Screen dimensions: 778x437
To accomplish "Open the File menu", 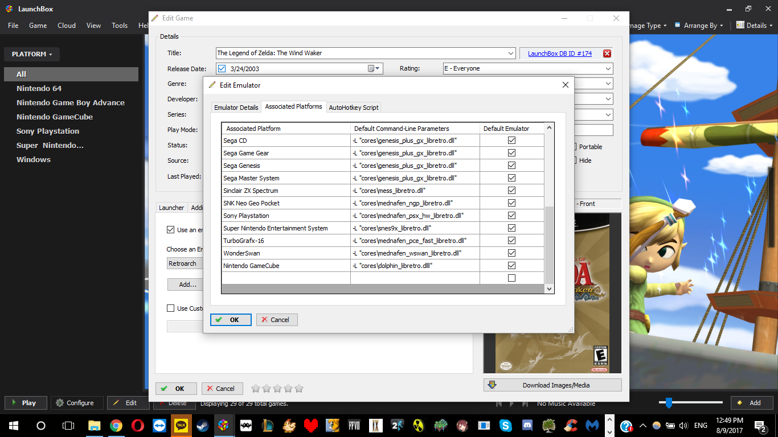I will [x=13, y=26].
